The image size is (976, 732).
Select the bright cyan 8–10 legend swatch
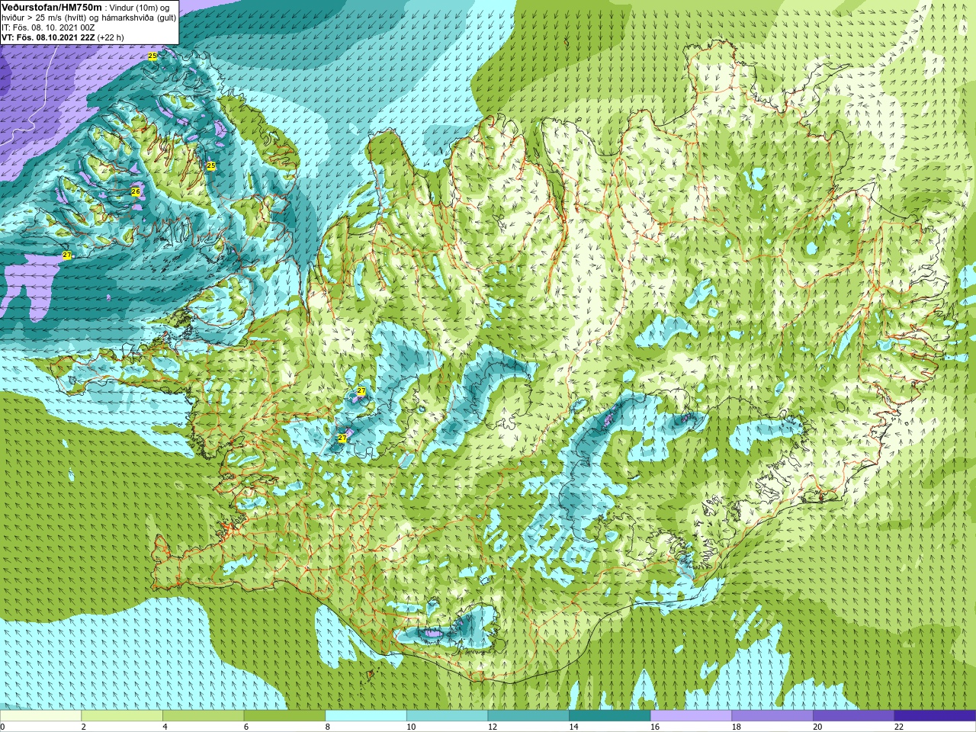click(366, 716)
